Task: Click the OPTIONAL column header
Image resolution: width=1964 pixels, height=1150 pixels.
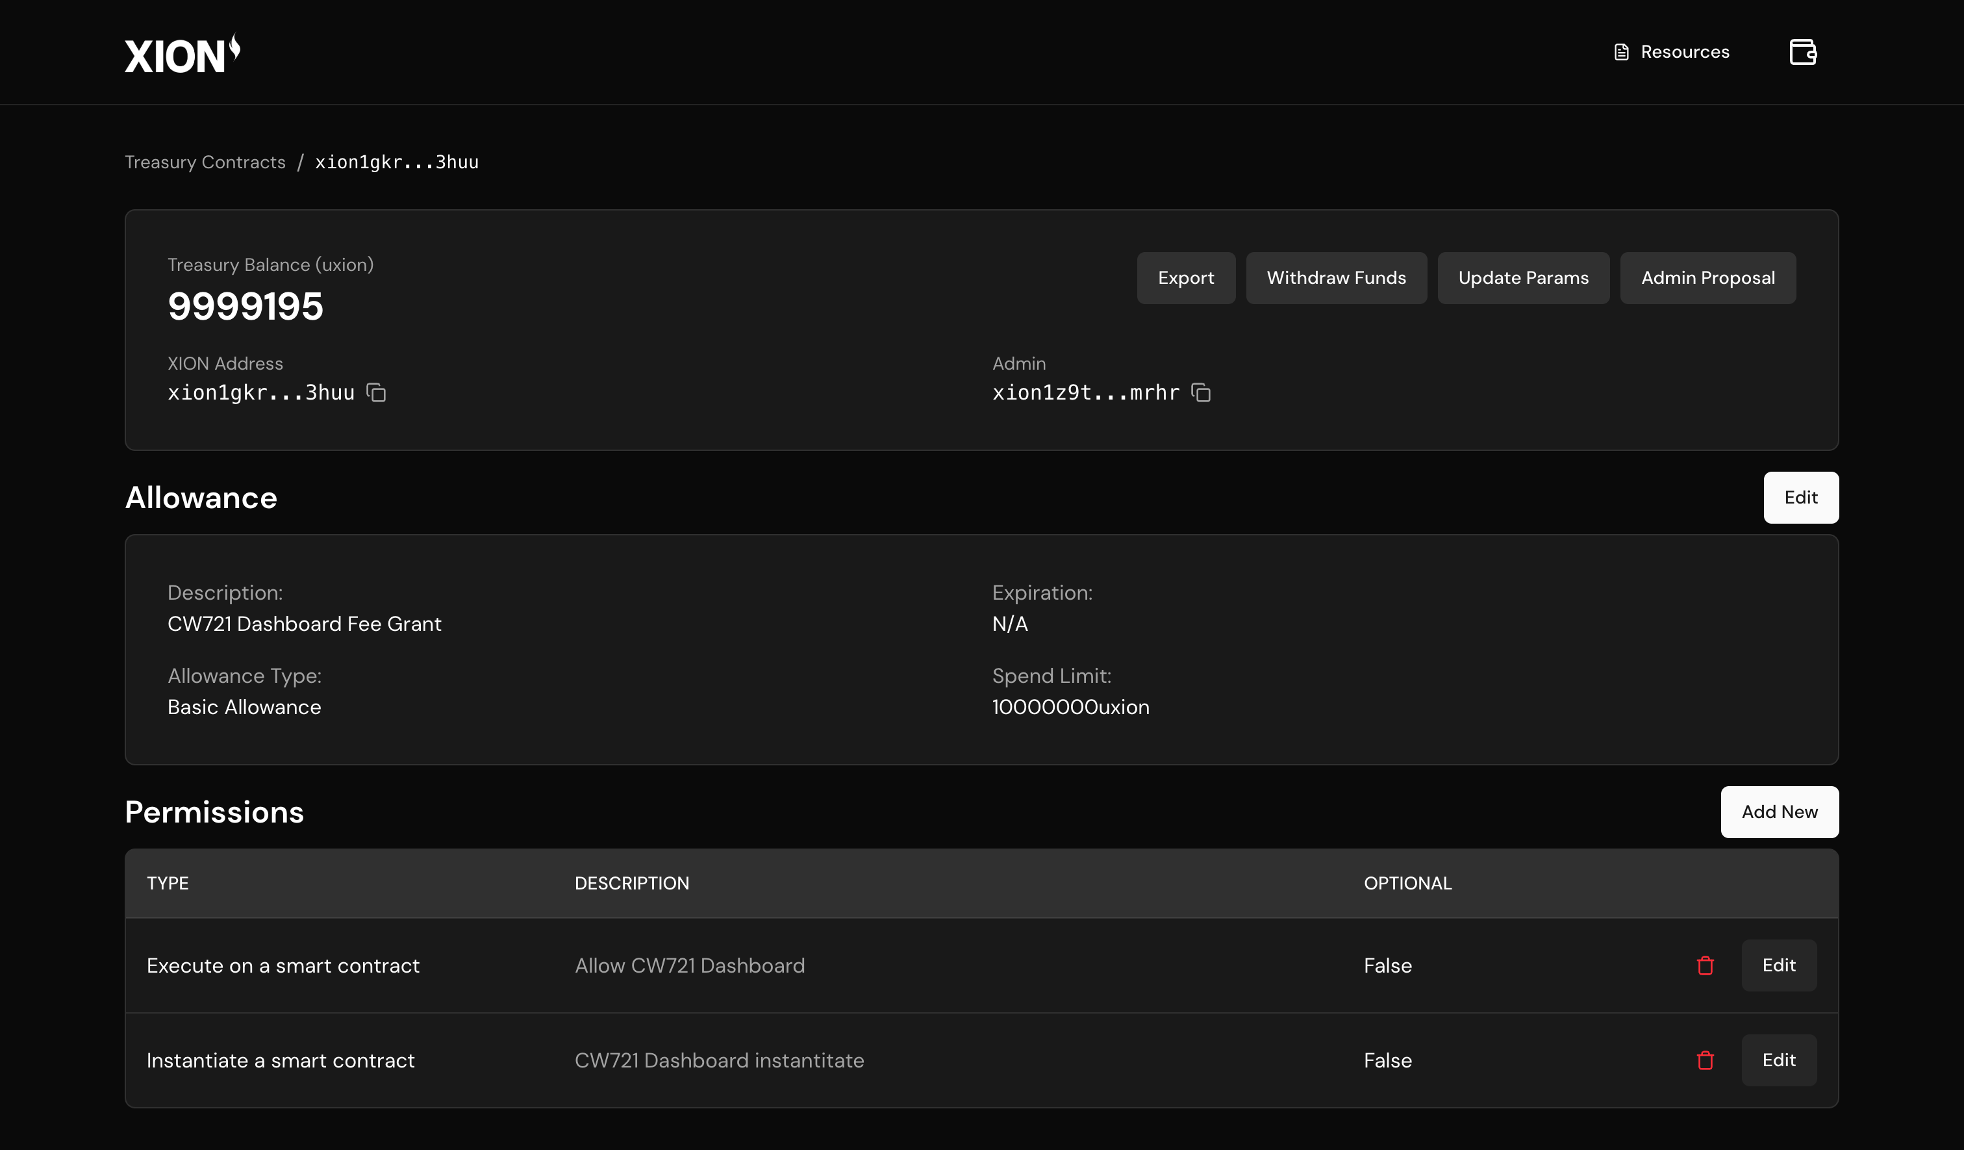Action: point(1407,884)
